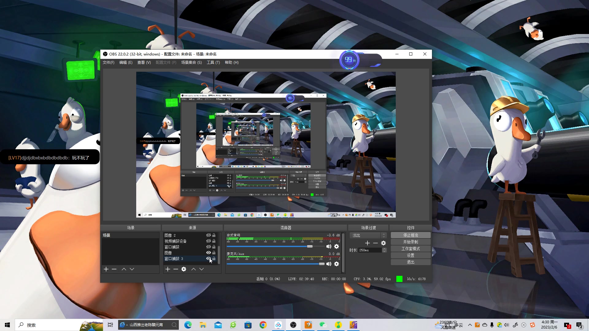Screen dimensions: 589x331
Task: Open Google Chrome from taskbar
Action: click(263, 325)
